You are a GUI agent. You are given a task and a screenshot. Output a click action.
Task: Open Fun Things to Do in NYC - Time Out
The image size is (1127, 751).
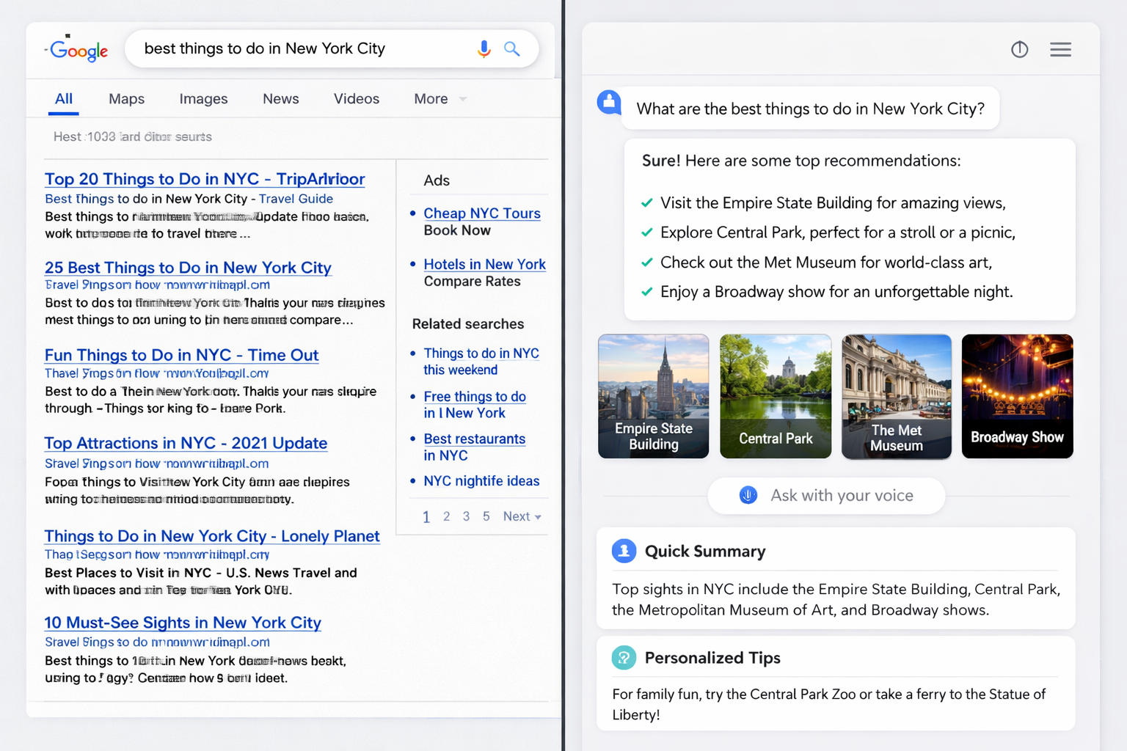click(x=181, y=355)
